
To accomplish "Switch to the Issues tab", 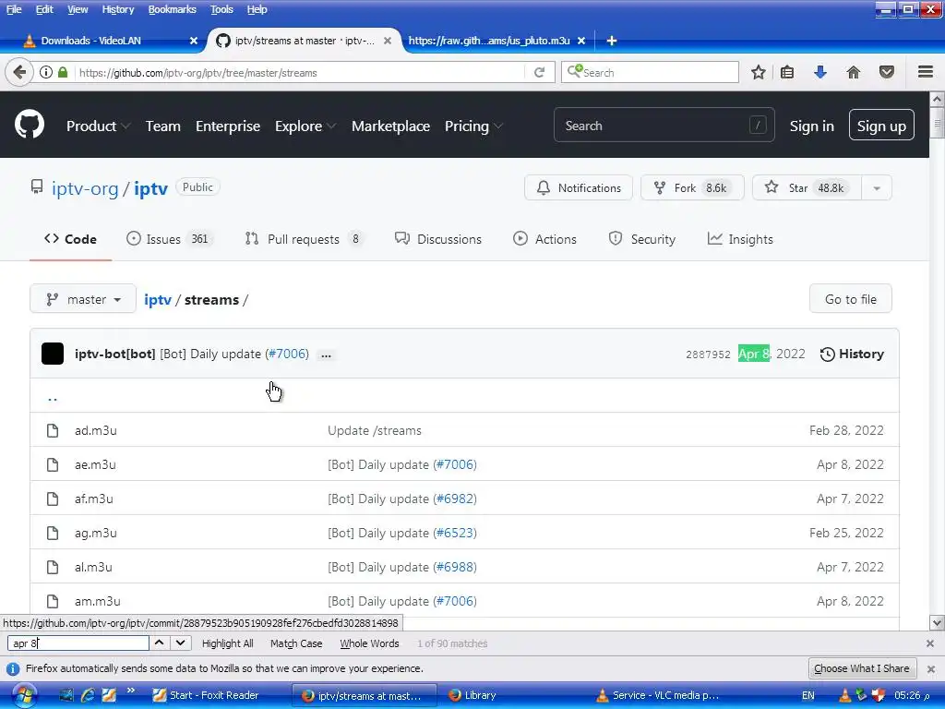I will [168, 239].
